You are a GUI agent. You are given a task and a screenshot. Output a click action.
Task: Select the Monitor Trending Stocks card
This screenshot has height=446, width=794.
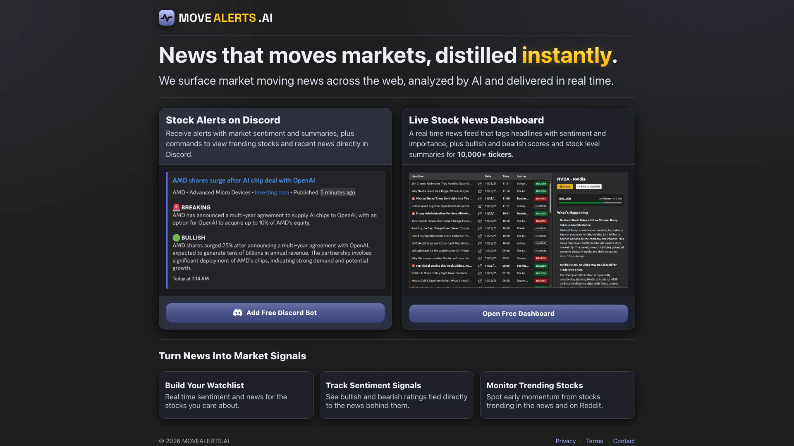557,395
